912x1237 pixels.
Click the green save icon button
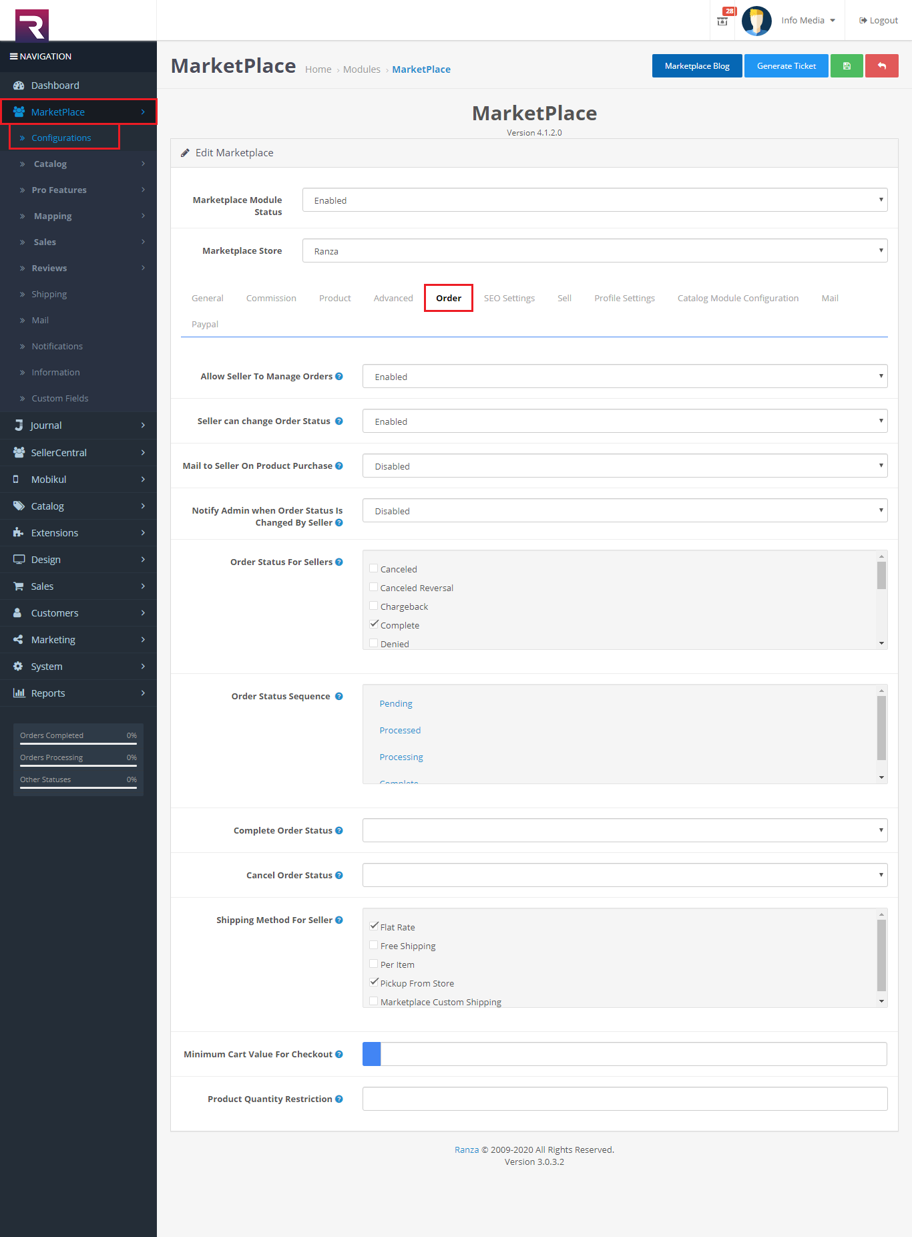tap(847, 66)
